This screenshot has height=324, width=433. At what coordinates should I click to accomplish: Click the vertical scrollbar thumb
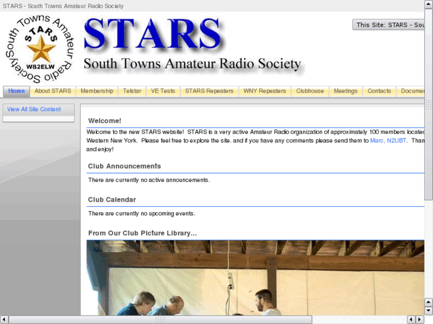click(x=428, y=105)
